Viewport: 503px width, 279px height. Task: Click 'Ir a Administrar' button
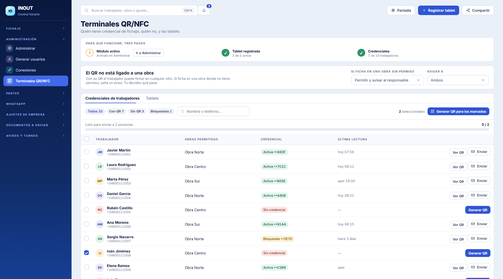tap(148, 53)
